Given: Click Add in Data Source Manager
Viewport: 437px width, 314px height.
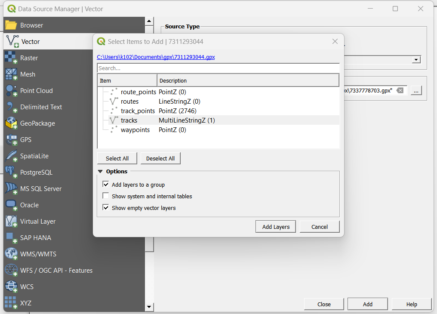Looking at the screenshot, I should pos(368,304).
